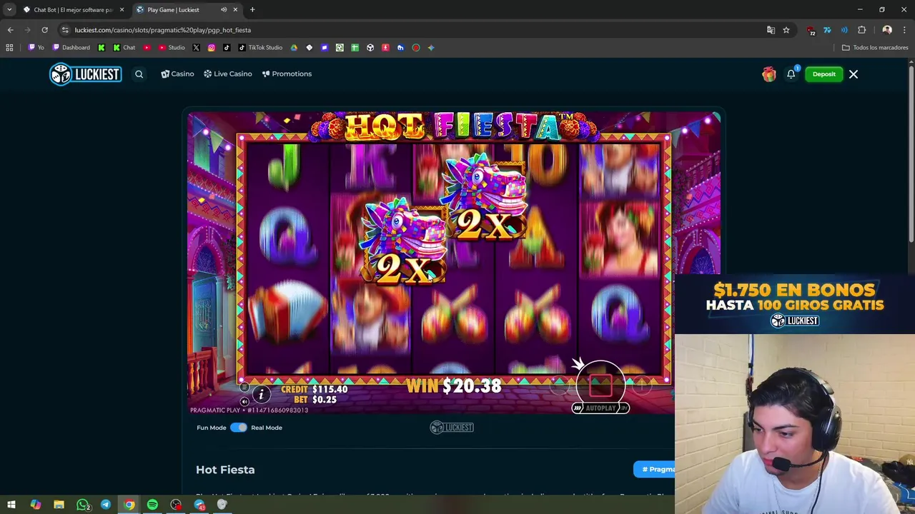Bookmark this page with the star
The image size is (915, 514).
click(x=786, y=30)
